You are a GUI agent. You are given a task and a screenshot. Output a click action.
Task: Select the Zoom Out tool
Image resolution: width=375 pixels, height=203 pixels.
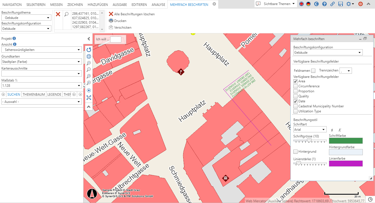coord(89,70)
